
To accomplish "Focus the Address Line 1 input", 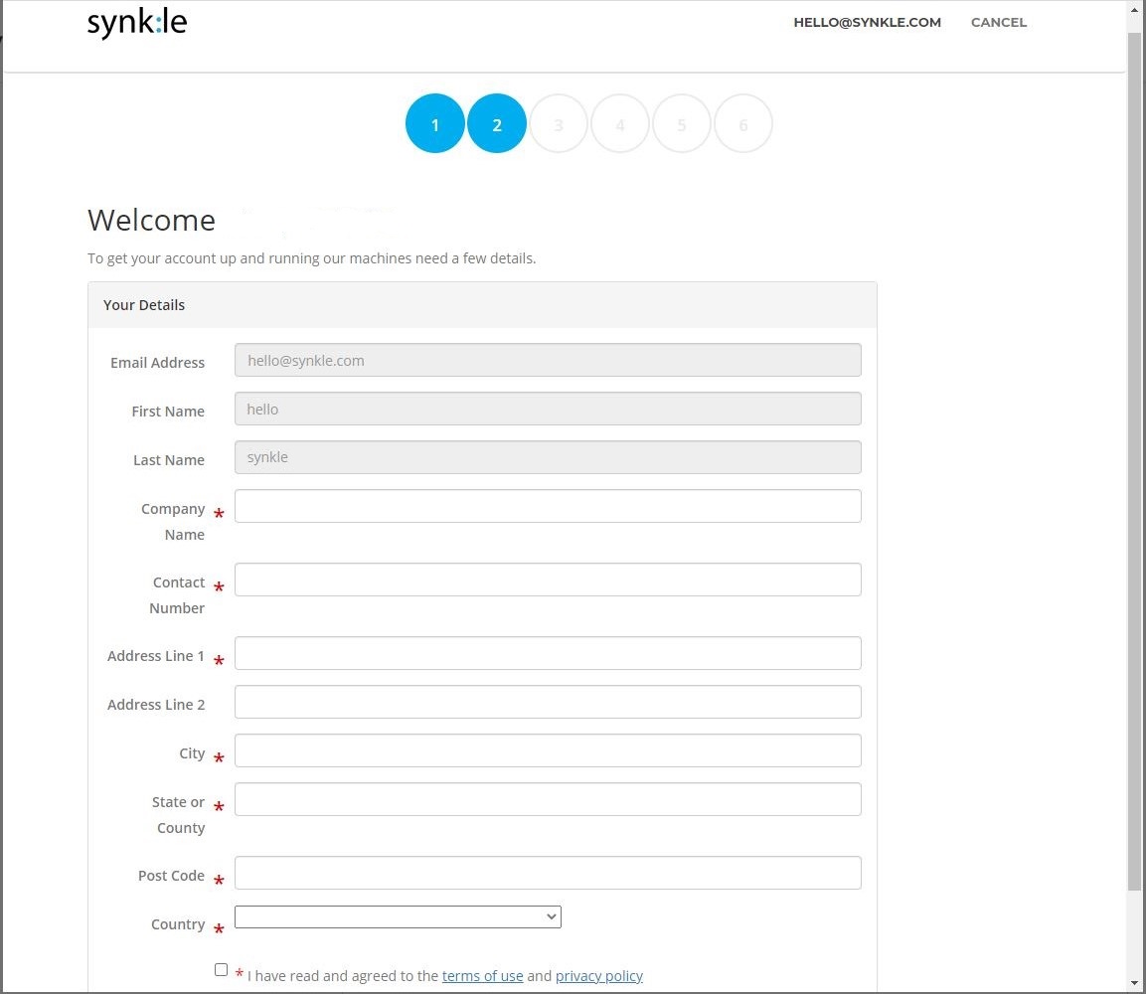I will (x=548, y=653).
